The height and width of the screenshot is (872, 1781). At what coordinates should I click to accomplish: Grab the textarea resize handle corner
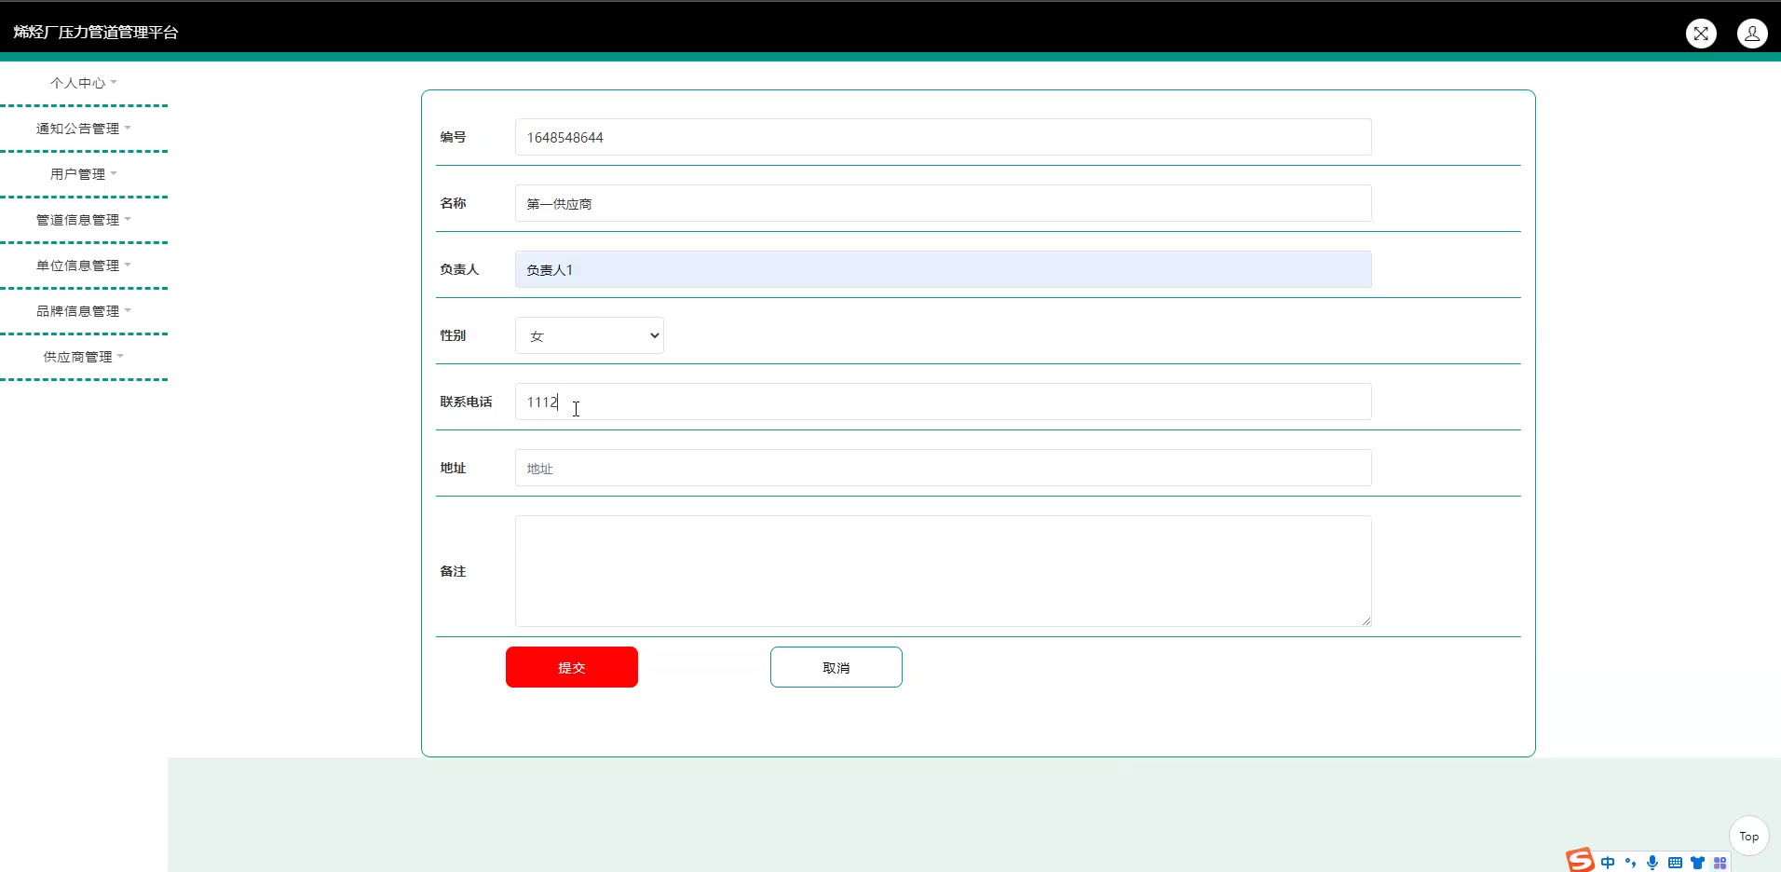[1366, 620]
